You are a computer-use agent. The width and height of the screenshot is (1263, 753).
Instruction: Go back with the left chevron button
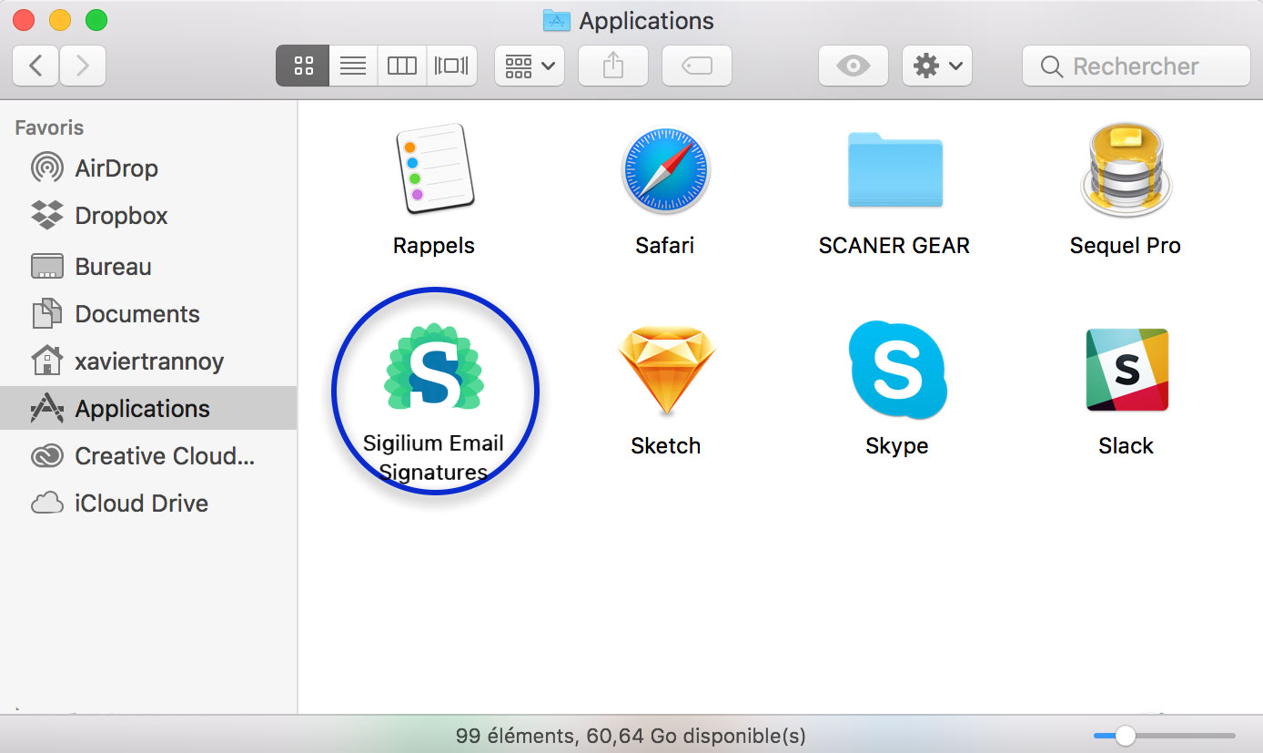[36, 66]
